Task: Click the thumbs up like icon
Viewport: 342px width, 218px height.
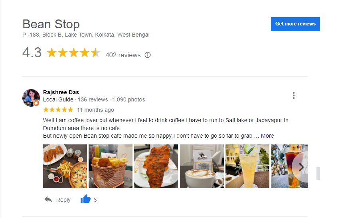Action: click(85, 199)
